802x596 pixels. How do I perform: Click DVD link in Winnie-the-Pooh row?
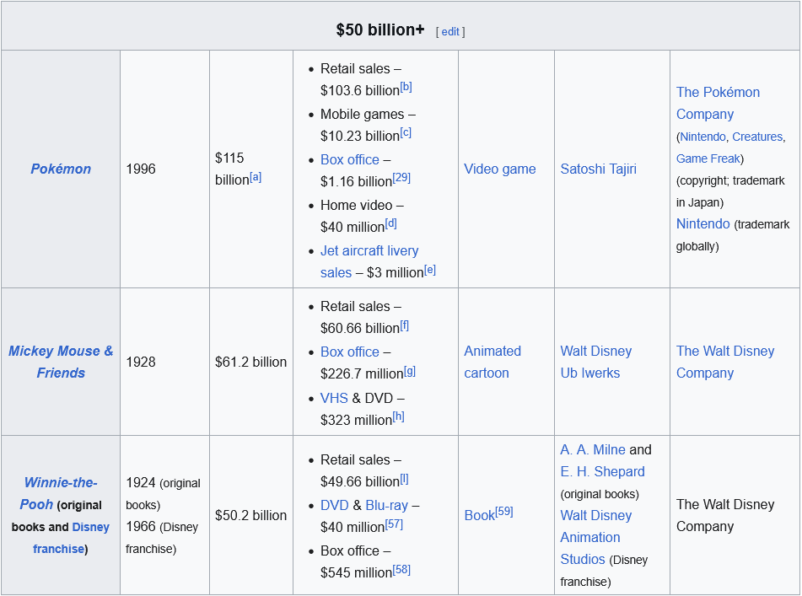[x=334, y=505]
